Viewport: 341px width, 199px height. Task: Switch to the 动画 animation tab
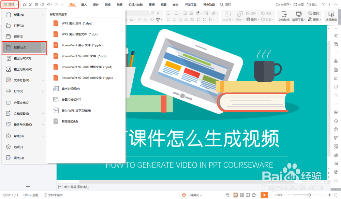click(119, 4)
